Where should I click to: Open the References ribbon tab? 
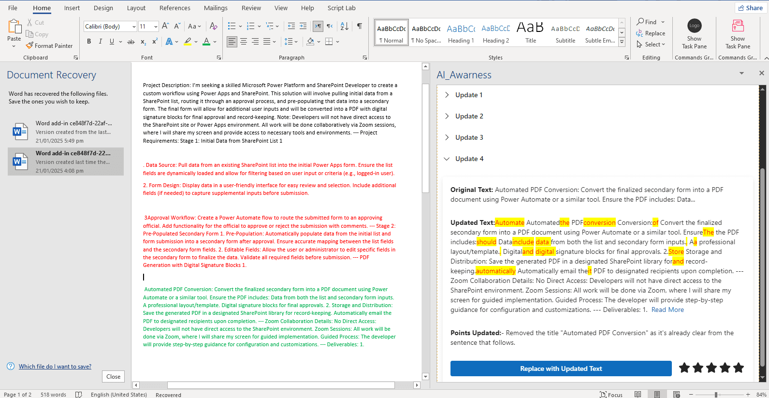coord(175,8)
